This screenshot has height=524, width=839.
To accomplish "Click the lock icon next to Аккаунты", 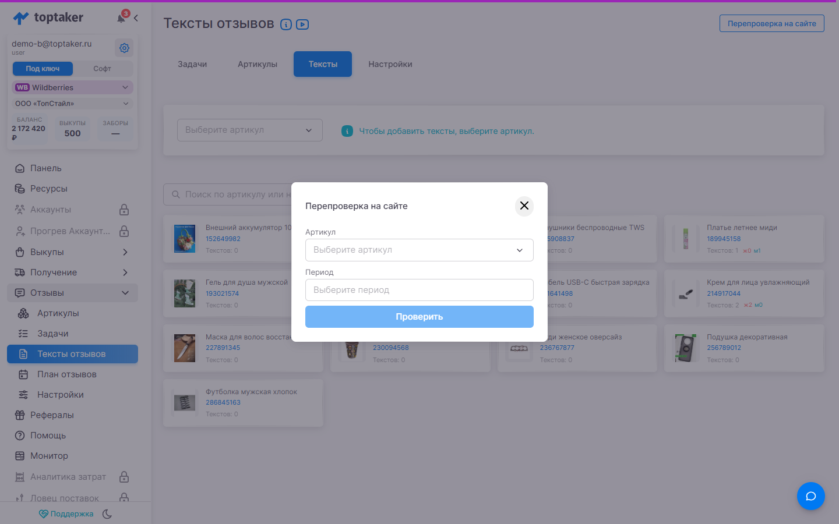I will tap(124, 210).
